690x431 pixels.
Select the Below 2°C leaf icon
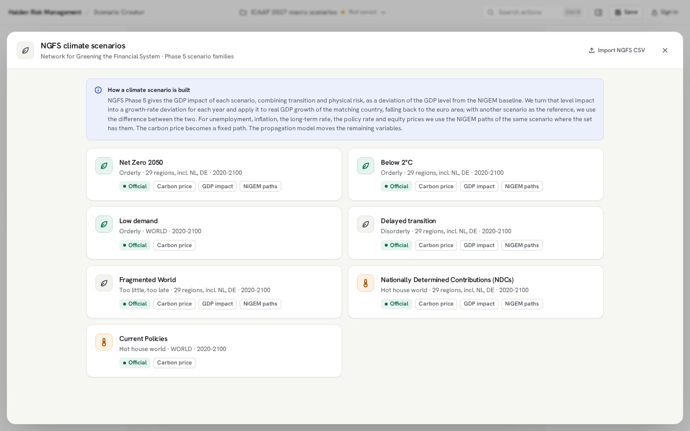click(366, 166)
